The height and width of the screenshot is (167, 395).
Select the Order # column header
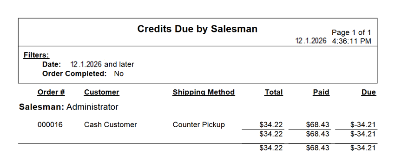click(51, 92)
